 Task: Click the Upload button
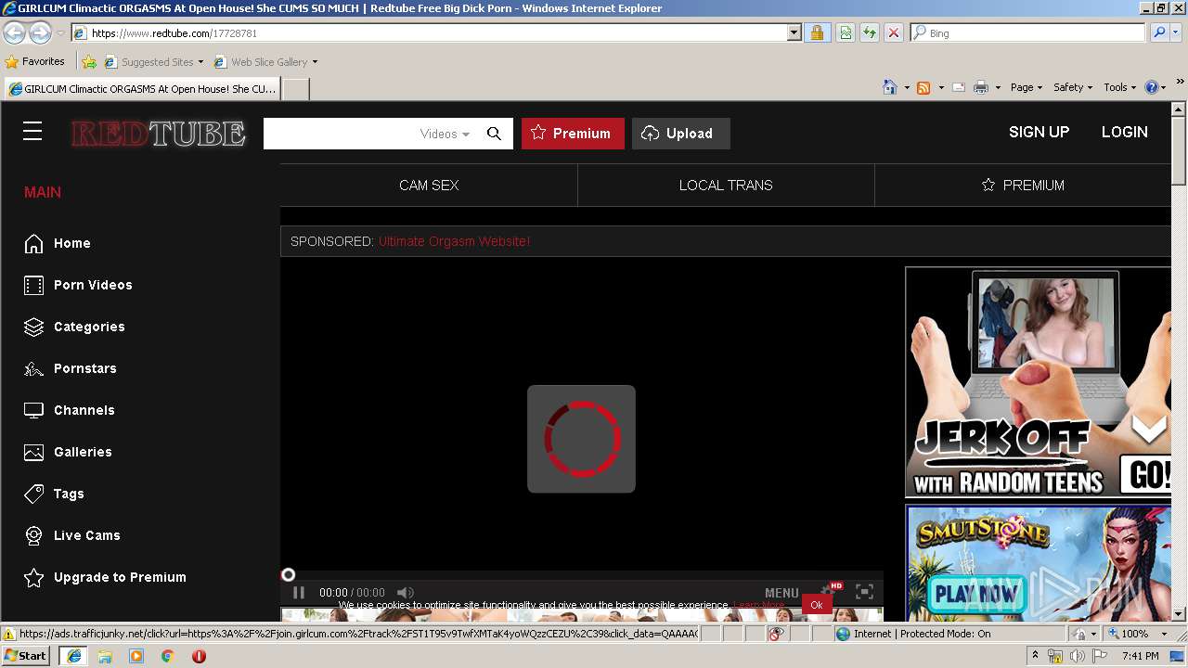[681, 134]
